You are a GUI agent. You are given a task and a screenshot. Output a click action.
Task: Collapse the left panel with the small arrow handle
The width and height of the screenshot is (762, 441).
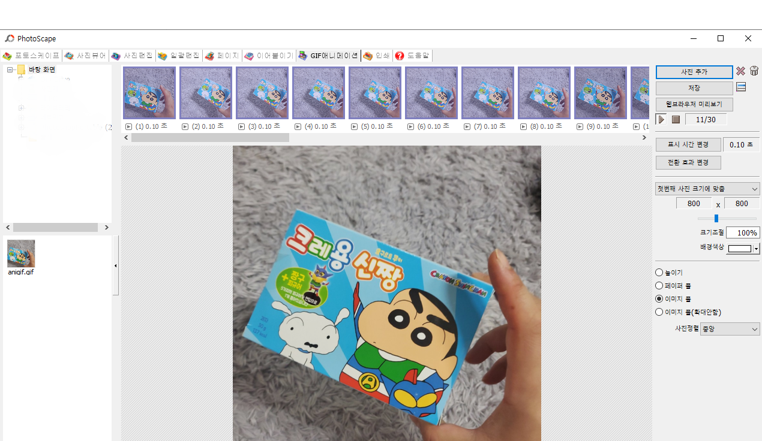(116, 265)
